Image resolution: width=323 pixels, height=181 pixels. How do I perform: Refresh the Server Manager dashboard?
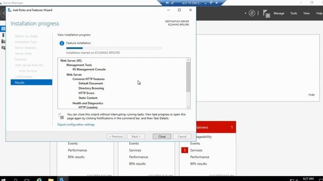click(252, 13)
